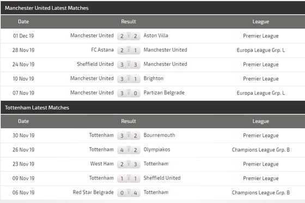Click the Red Star Belgrade team name
The image size is (305, 203).
point(93,192)
